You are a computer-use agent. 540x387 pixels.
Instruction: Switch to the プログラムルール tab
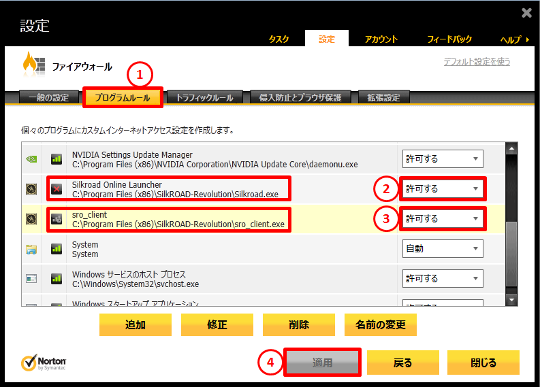coord(123,98)
